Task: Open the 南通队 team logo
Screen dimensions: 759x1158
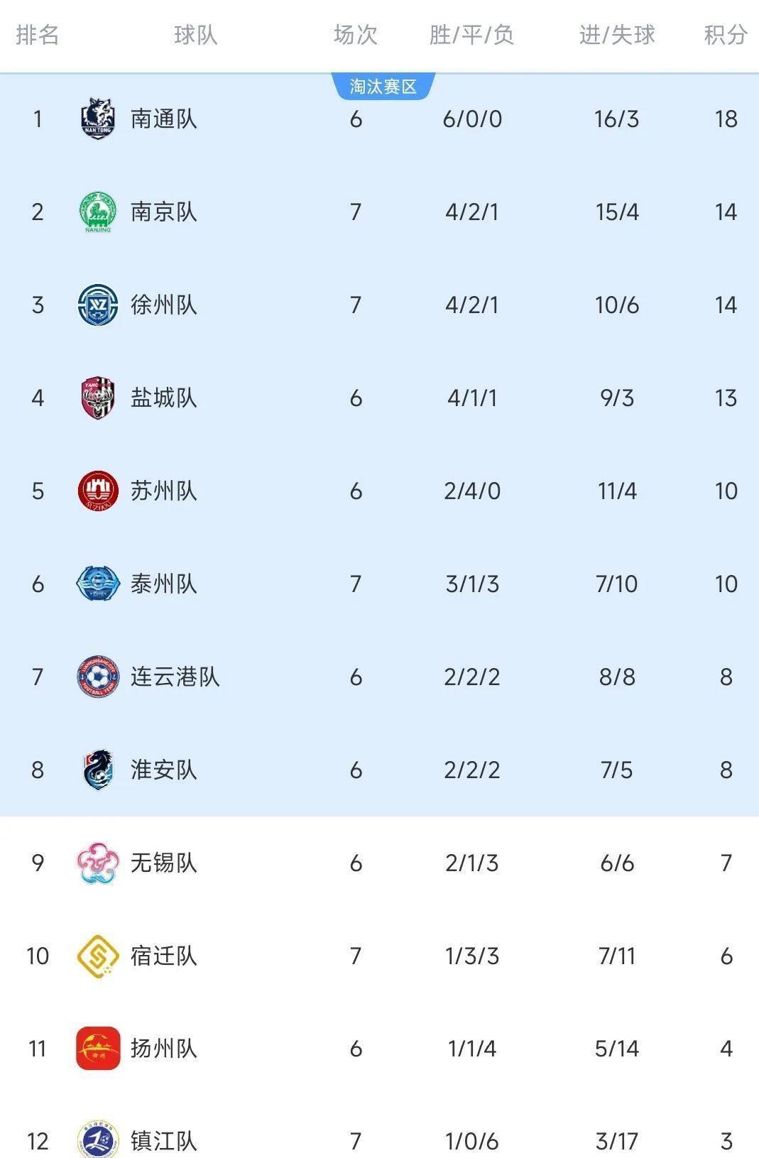Action: (x=98, y=119)
